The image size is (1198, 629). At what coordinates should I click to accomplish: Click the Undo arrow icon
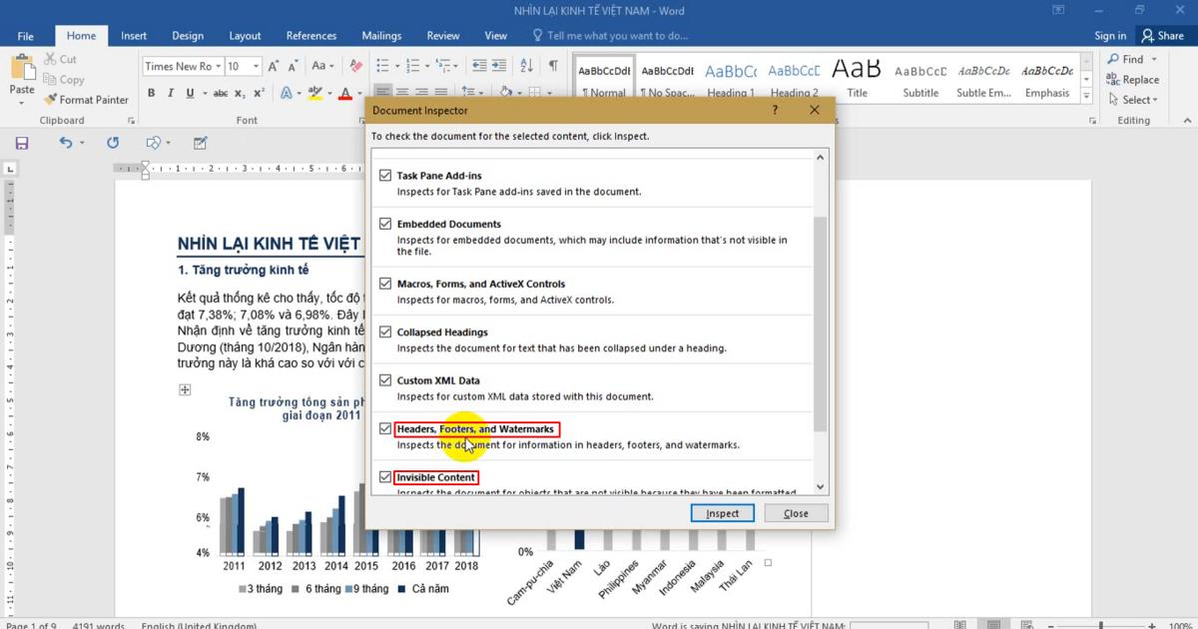(66, 143)
